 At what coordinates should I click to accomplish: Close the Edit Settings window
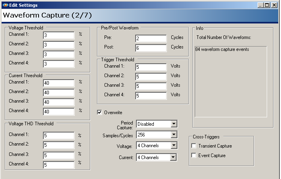(x=274, y=5)
